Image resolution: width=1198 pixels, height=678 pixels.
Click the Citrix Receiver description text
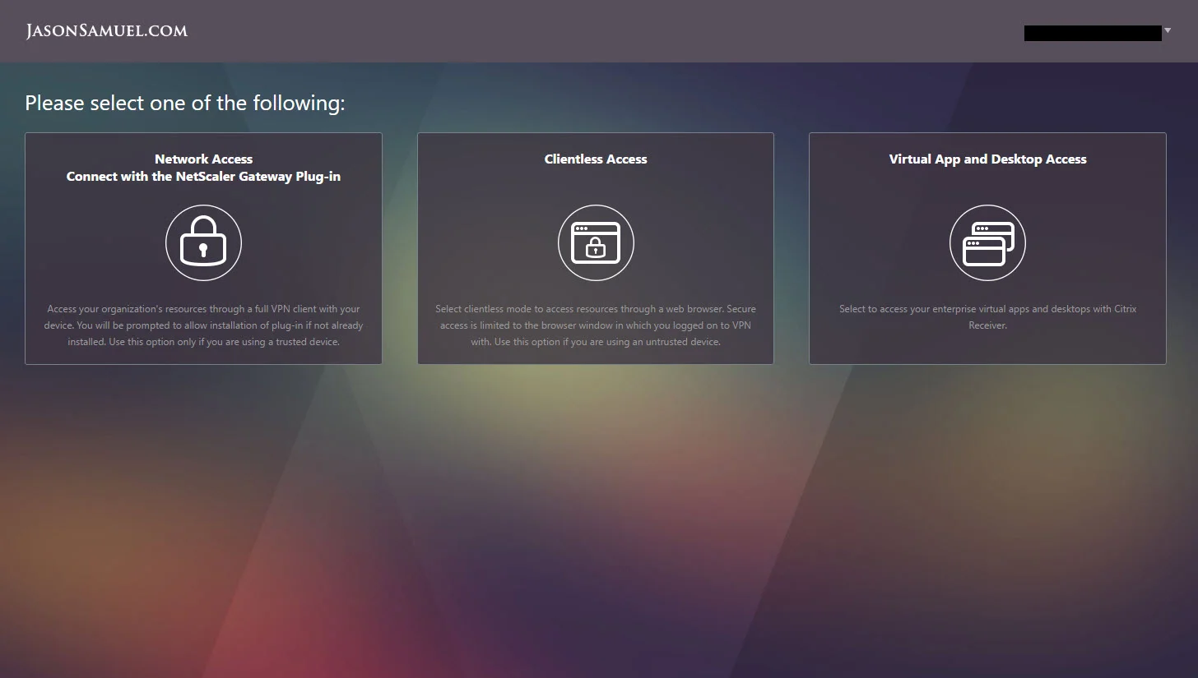[987, 317]
